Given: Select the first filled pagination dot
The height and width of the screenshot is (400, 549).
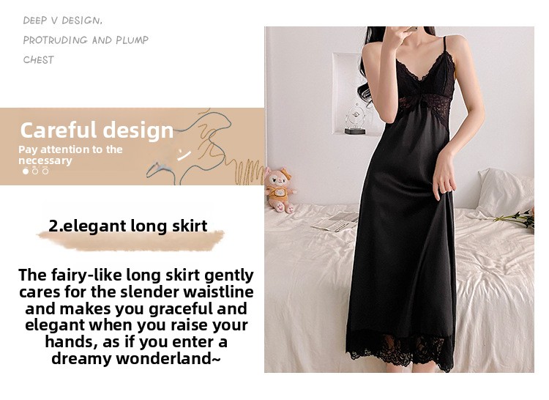Looking at the screenshot, I should (25, 171).
